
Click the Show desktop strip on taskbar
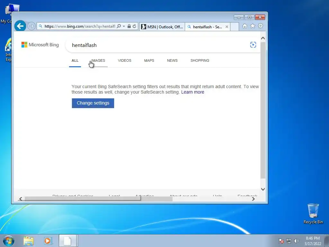[x=327, y=241]
